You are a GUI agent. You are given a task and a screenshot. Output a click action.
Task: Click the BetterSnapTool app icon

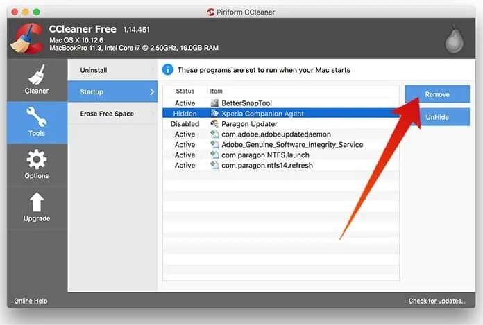(214, 103)
